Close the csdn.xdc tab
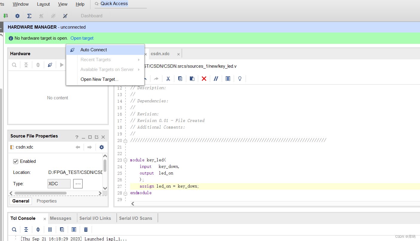 click(178, 54)
